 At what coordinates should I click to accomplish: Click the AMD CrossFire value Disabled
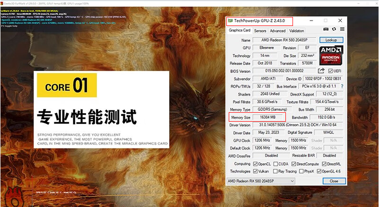pos(271,156)
